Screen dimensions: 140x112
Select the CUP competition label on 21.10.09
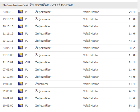coord(28,62)
